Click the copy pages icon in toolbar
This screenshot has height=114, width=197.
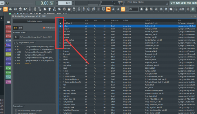(x=171, y=9)
